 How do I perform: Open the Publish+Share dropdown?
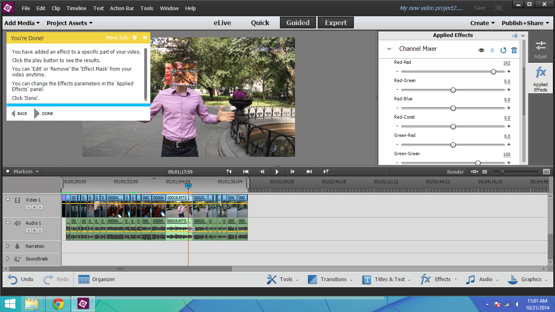pyautogui.click(x=526, y=23)
